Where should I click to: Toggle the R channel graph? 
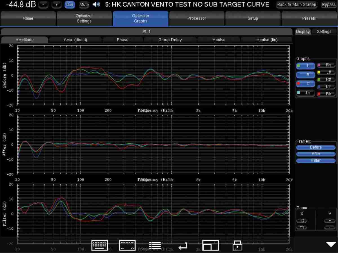(306, 75)
